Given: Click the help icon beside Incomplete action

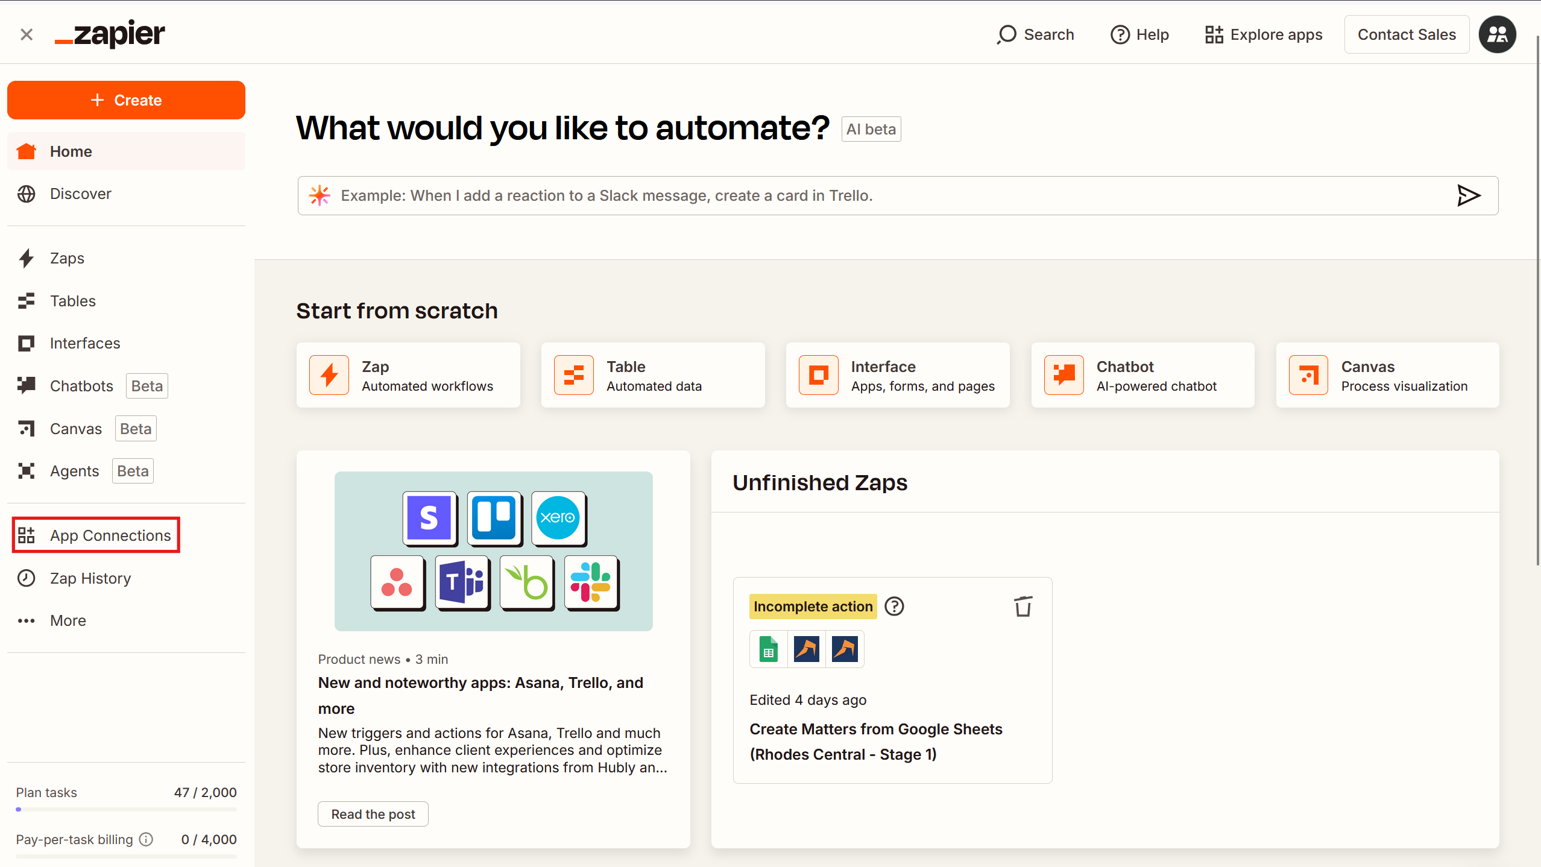Looking at the screenshot, I should (x=894, y=607).
